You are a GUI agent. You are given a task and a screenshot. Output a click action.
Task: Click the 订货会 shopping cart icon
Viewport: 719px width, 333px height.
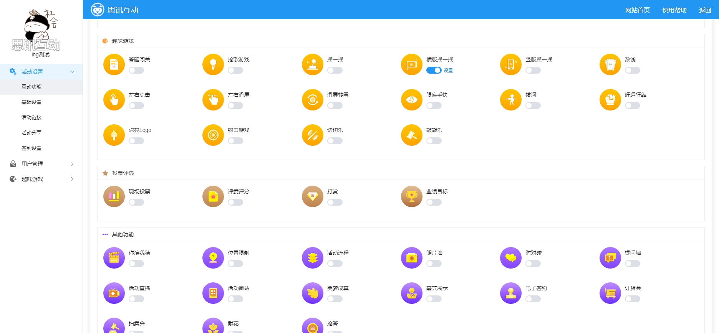point(610,293)
